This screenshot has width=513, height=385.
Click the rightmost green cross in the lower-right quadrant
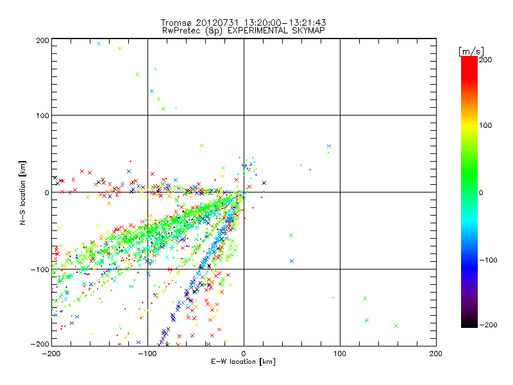[396, 326]
